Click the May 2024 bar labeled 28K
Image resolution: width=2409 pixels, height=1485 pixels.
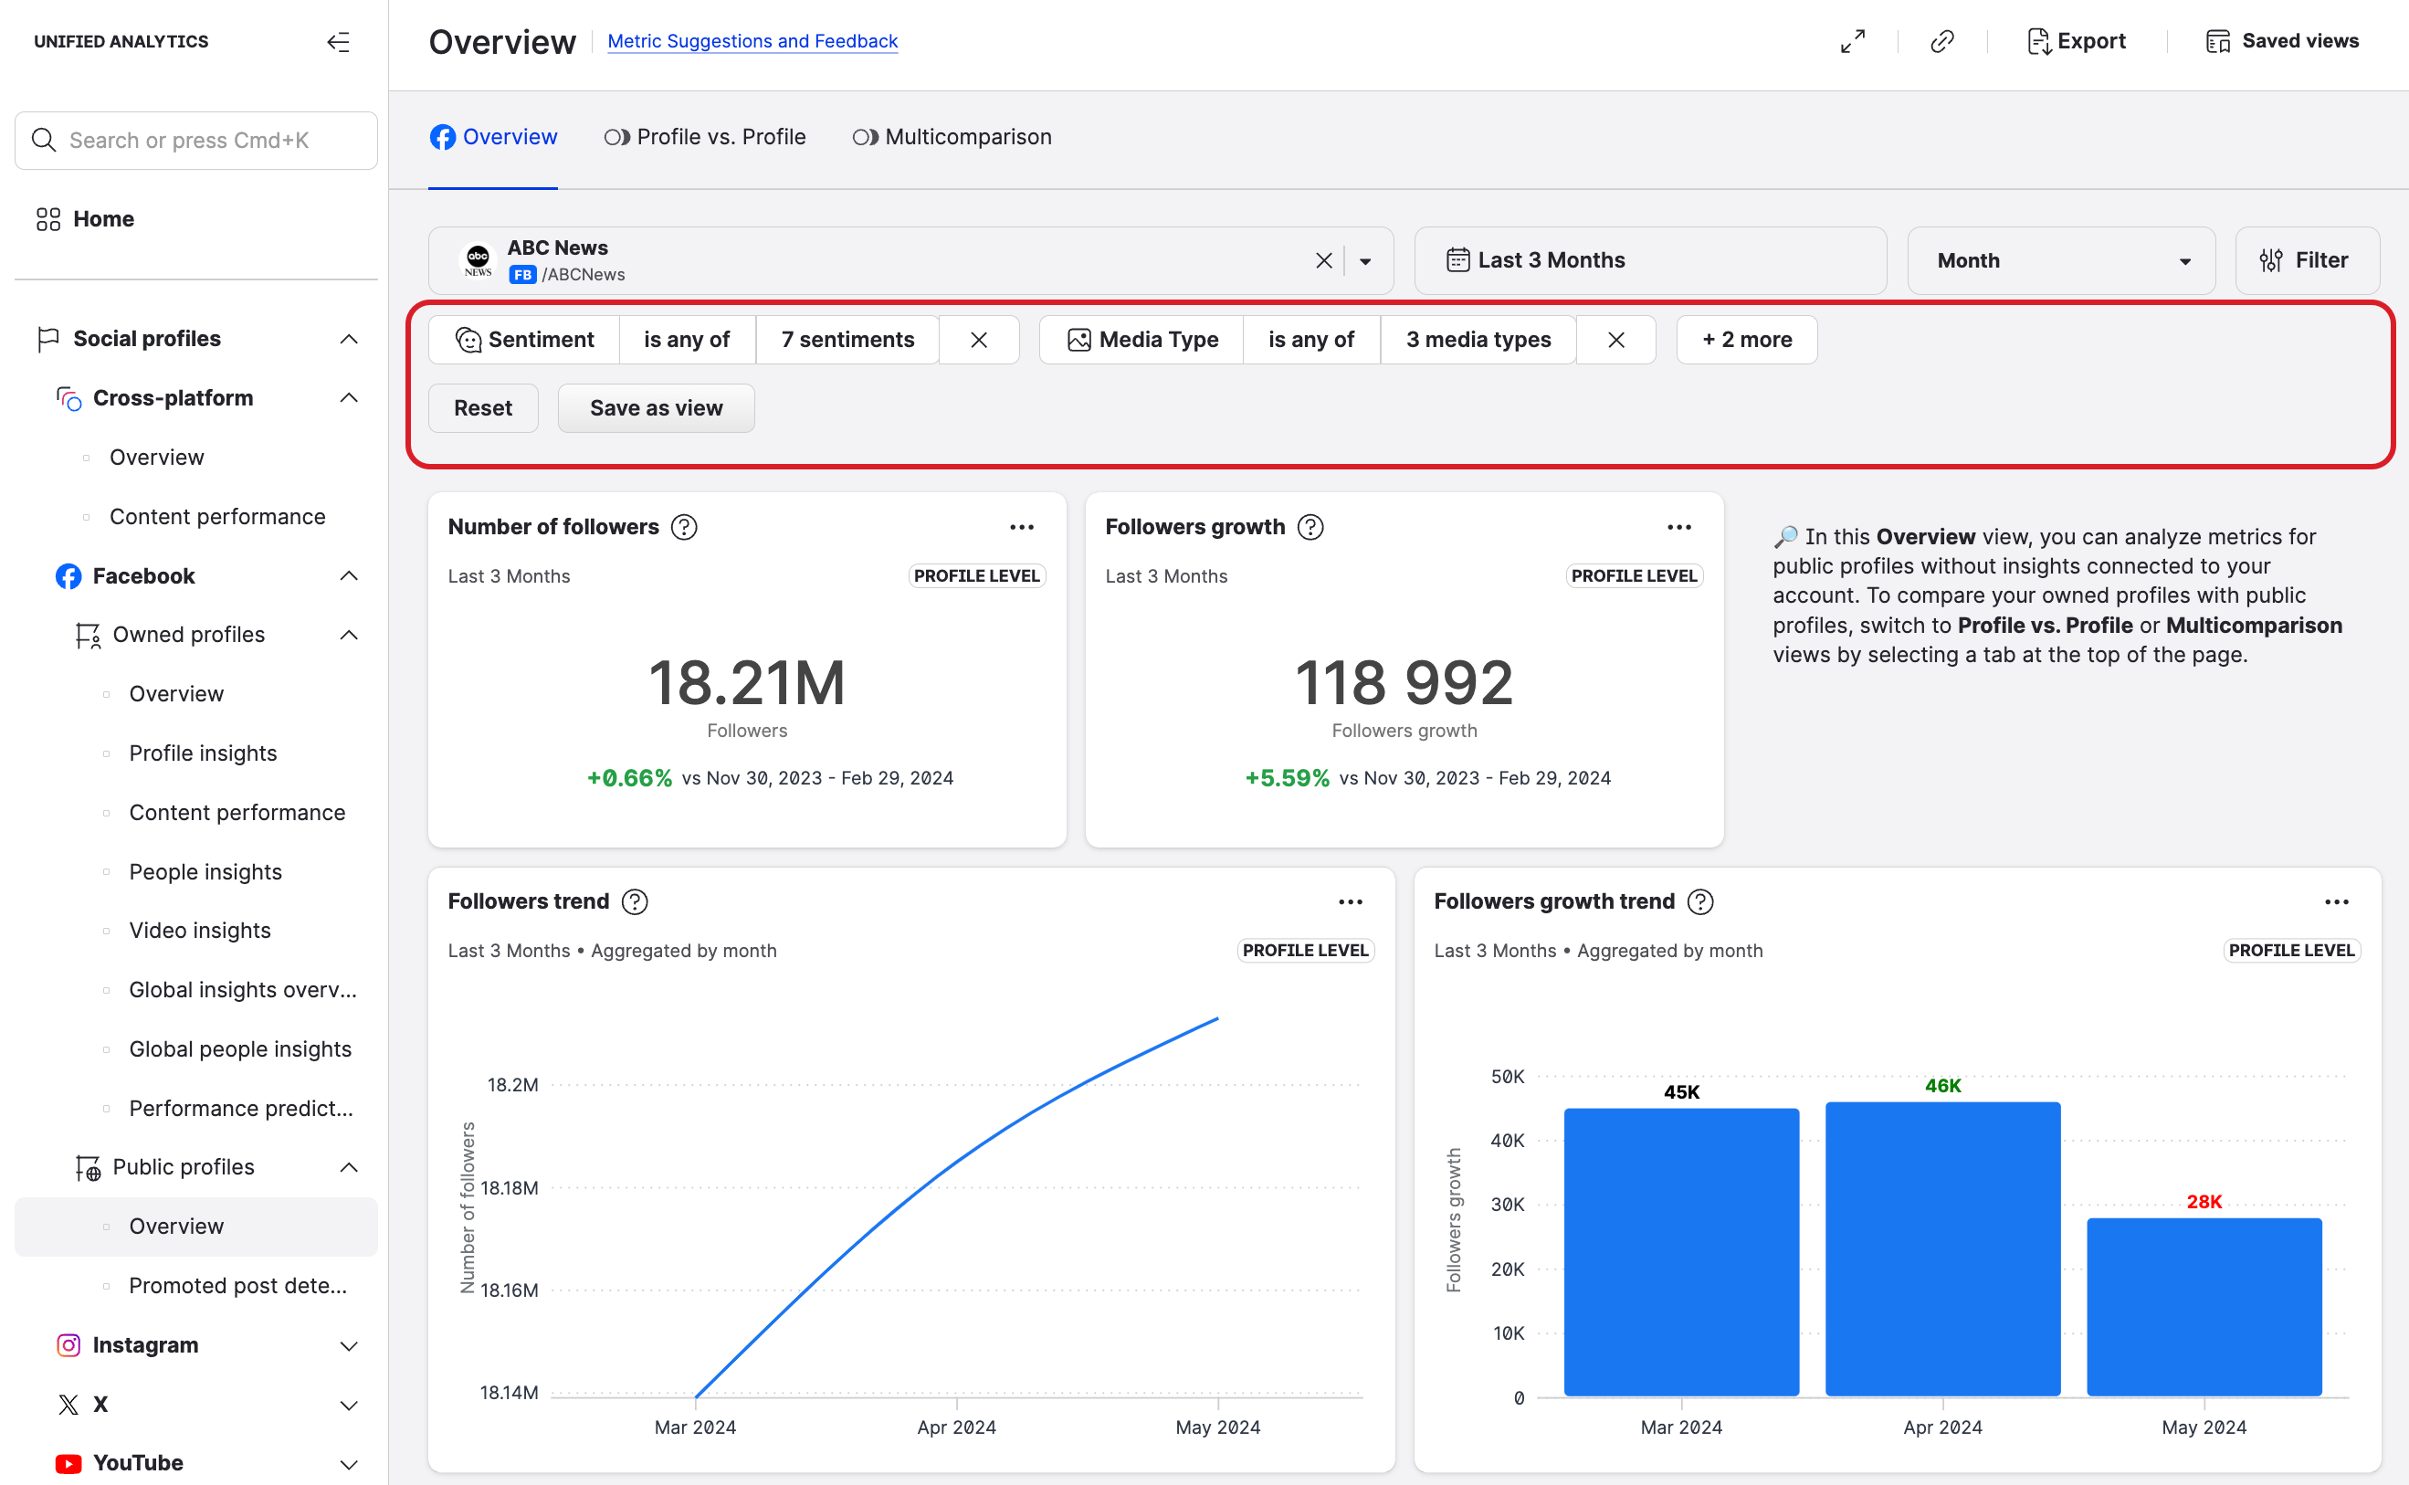pyautogui.click(x=2203, y=1306)
